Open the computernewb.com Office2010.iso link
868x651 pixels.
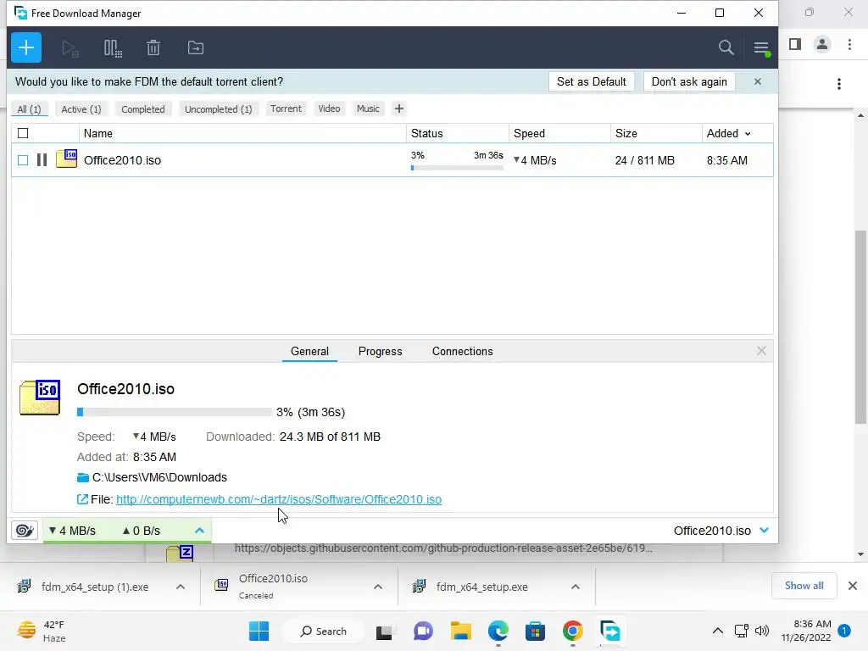pyautogui.click(x=278, y=499)
